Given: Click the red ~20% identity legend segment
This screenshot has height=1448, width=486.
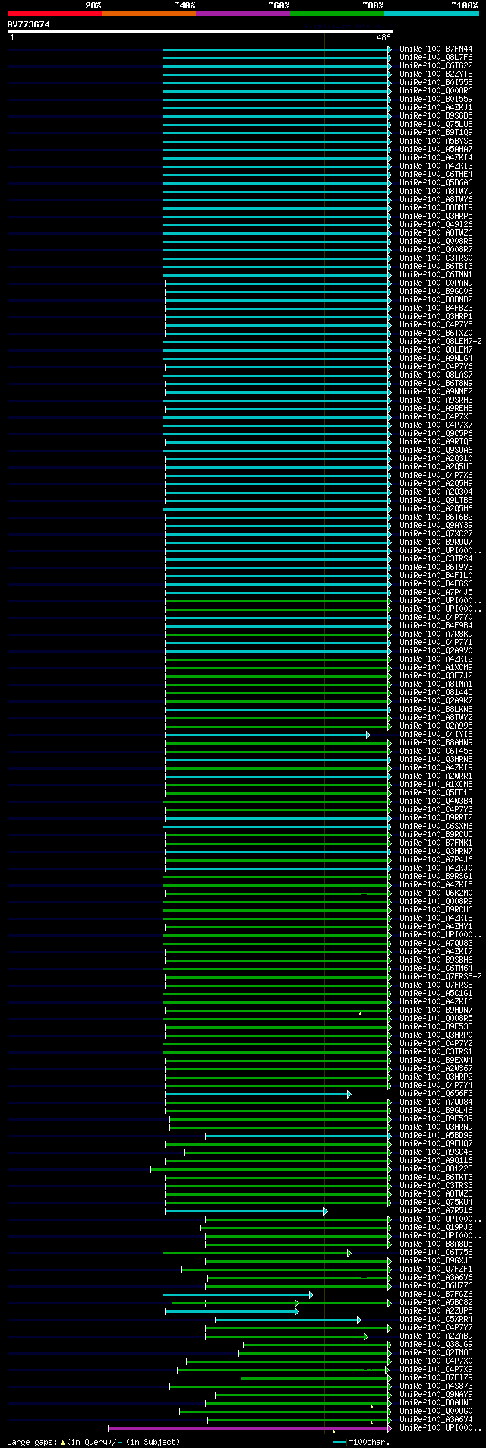Looking at the screenshot, I should [55, 14].
